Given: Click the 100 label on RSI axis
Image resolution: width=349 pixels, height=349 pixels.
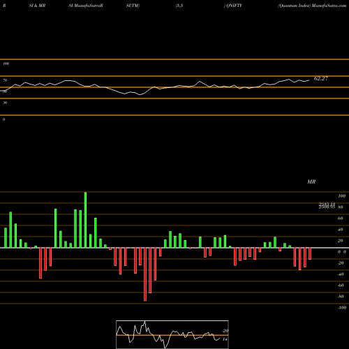Looking at the screenshot, I should tap(6, 64).
